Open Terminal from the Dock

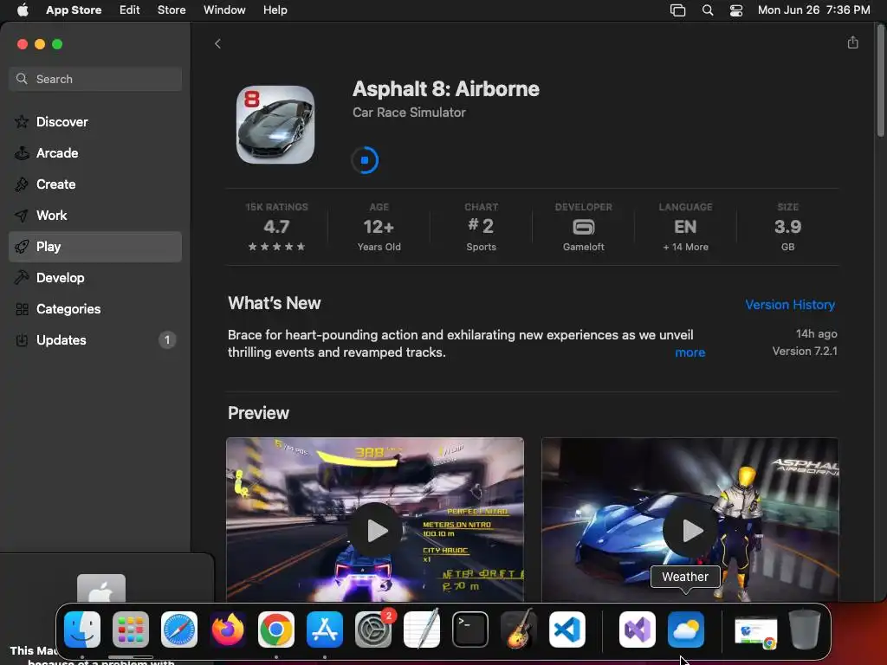470,629
